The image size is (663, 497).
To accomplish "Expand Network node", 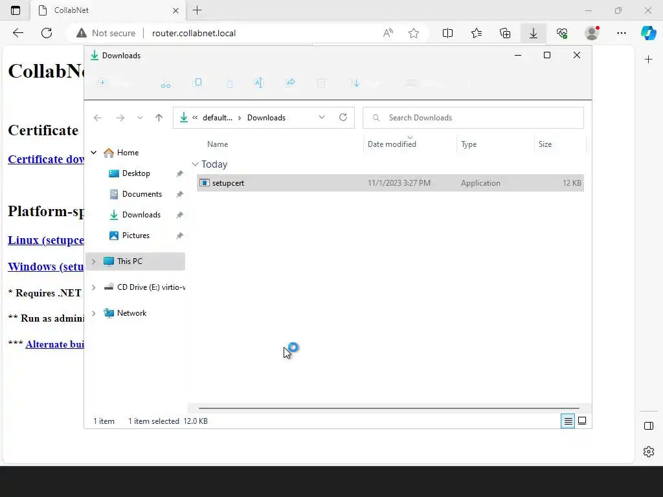I will 93,313.
